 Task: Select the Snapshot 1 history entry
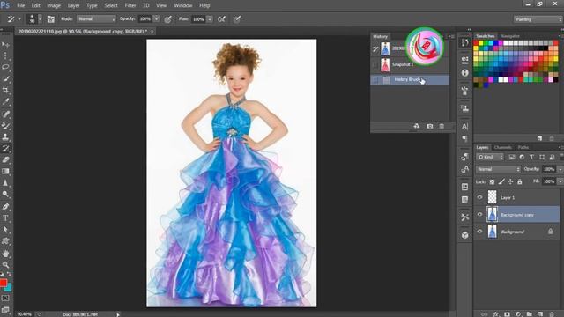[410, 64]
